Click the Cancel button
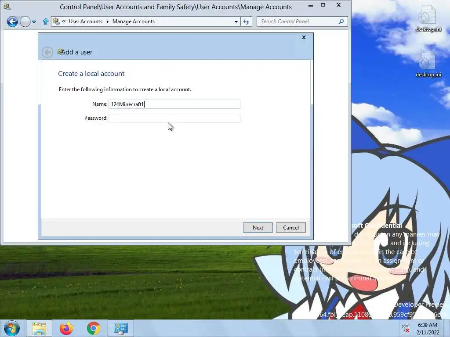450x337 pixels. click(291, 228)
